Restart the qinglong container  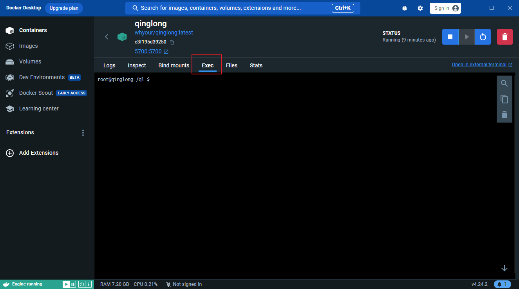483,36
